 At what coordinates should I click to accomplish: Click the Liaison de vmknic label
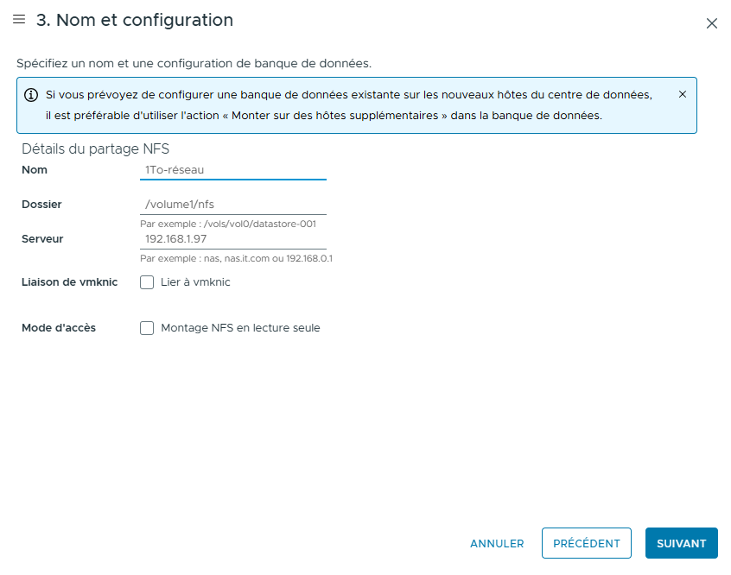[x=69, y=282]
